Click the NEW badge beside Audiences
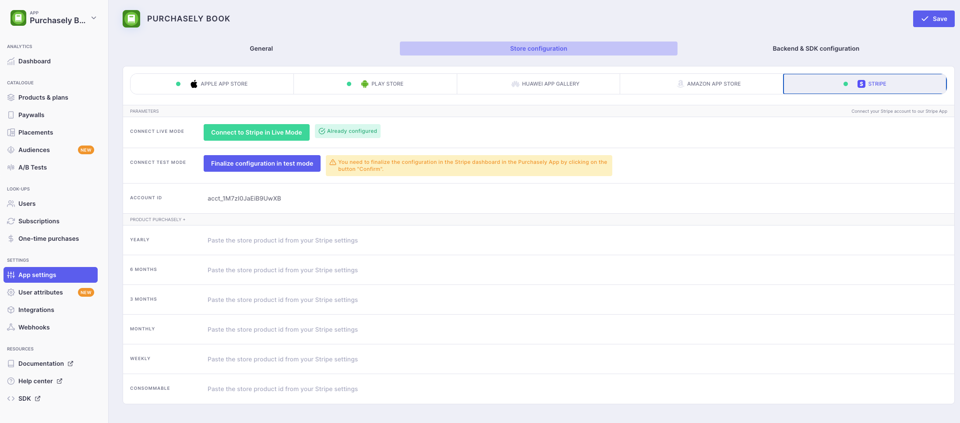 [86, 150]
